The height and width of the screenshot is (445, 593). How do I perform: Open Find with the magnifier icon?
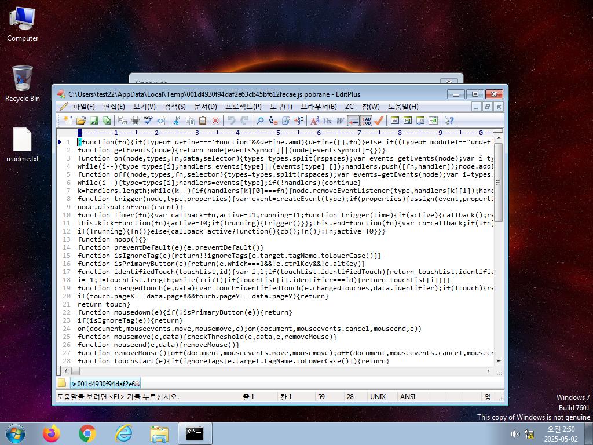[x=260, y=121]
